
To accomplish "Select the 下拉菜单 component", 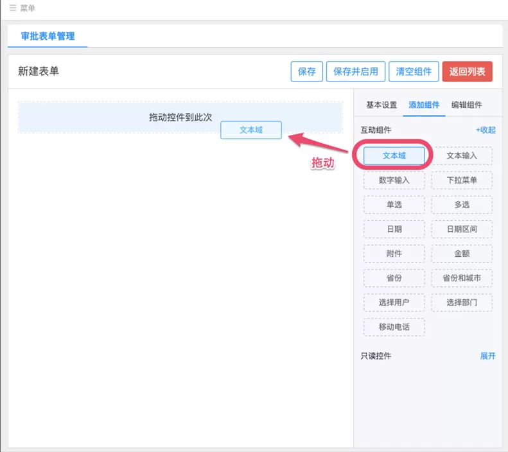I will (x=462, y=180).
